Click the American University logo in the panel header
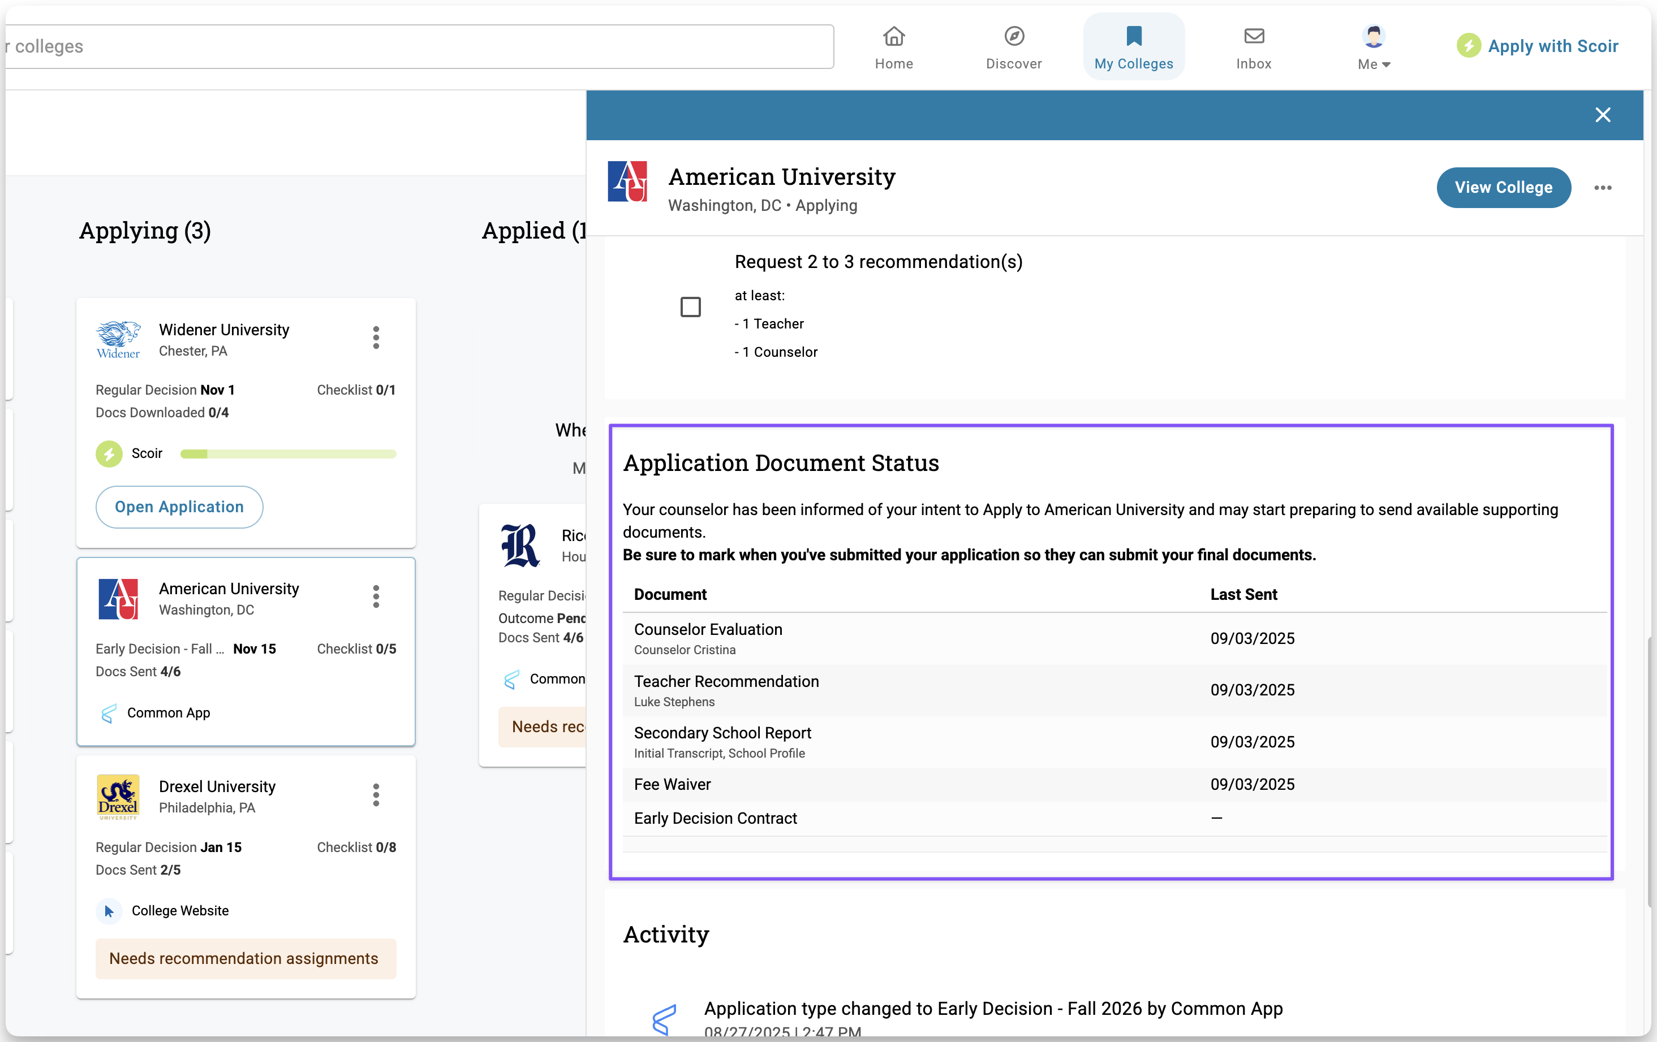The image size is (1657, 1042). click(x=627, y=181)
